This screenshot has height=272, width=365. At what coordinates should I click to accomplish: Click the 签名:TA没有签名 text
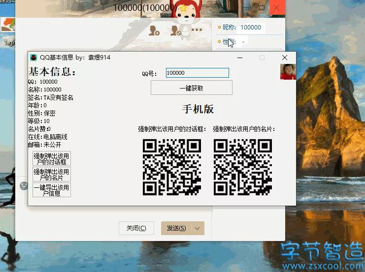click(x=51, y=97)
